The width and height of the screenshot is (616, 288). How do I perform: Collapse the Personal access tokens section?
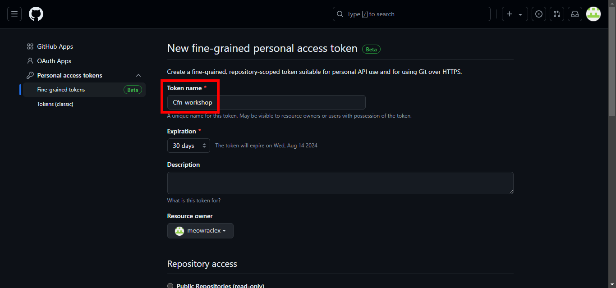(x=138, y=75)
